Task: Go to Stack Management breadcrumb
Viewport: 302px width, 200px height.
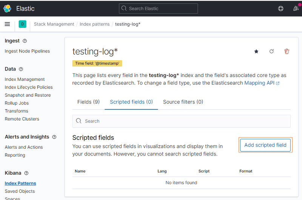Action: (x=54, y=24)
